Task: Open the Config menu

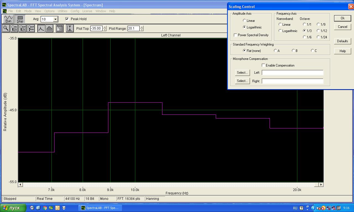Action: point(75,11)
